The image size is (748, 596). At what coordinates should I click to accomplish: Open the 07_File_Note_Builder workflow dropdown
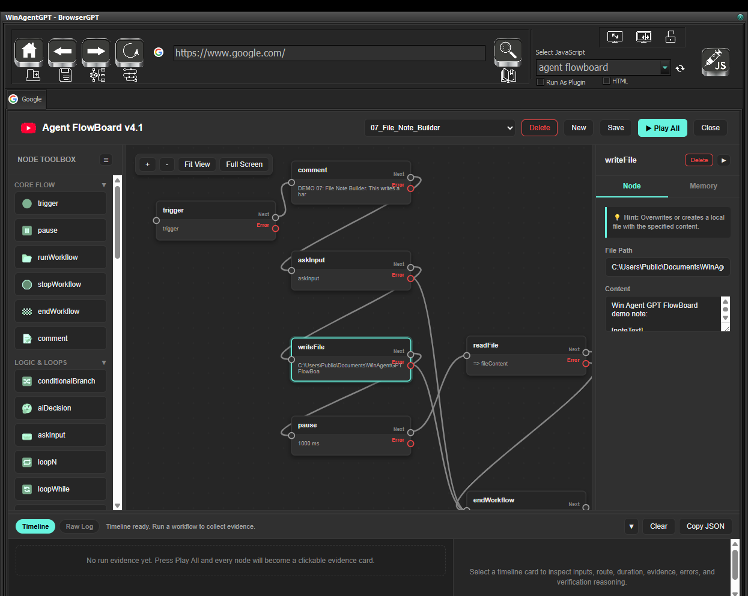(x=440, y=128)
